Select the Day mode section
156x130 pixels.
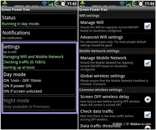tap(40, 83)
